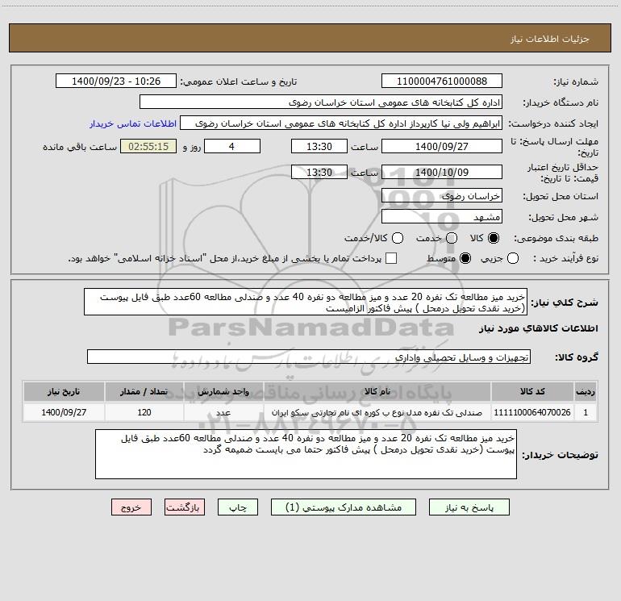The image size is (621, 601).
Task: Click the row number 1 cell
Action: coord(586,412)
